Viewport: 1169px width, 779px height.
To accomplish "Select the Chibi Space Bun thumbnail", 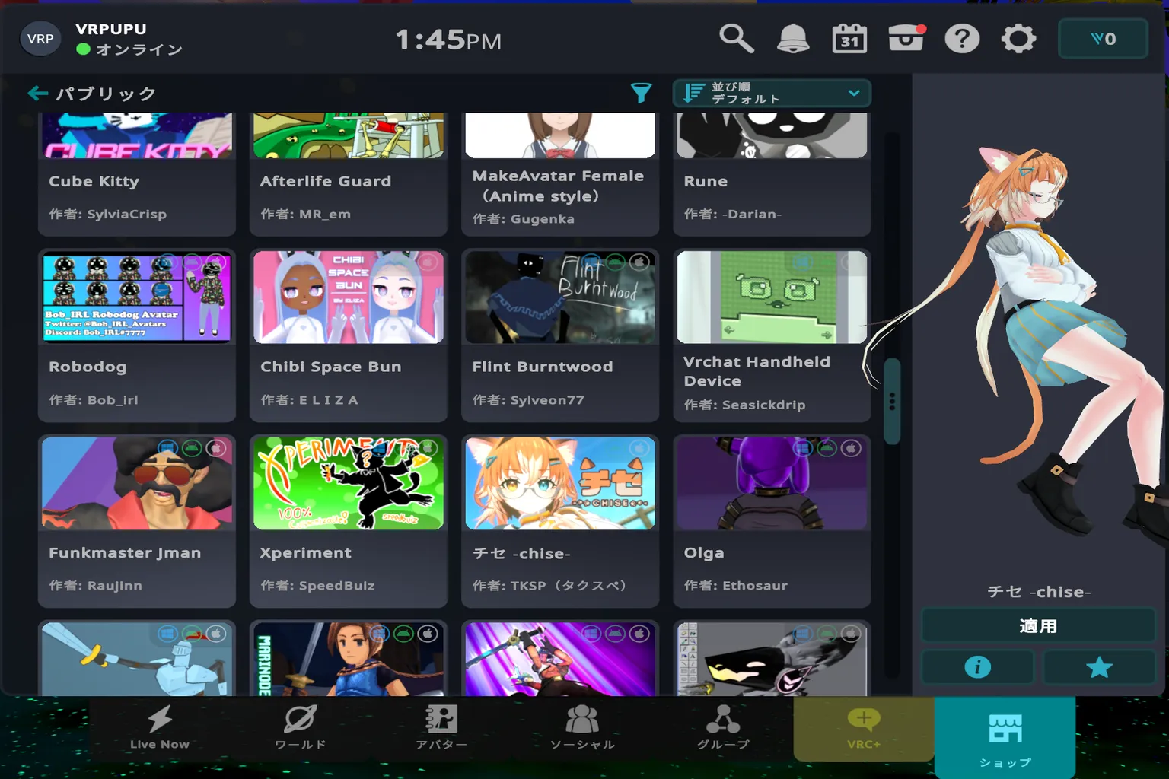I will (x=349, y=297).
